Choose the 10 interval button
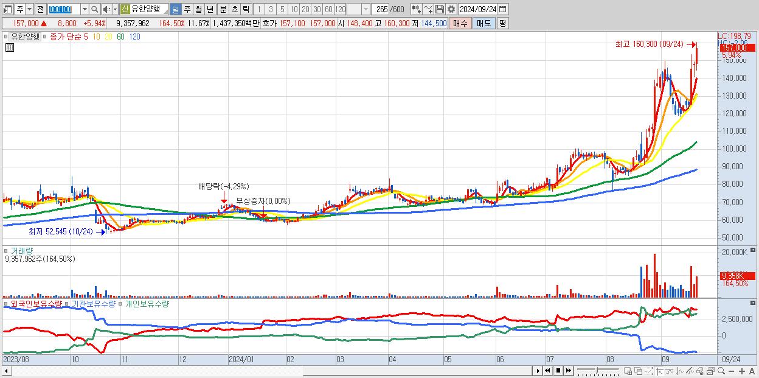The width and height of the screenshot is (759, 378). click(294, 9)
